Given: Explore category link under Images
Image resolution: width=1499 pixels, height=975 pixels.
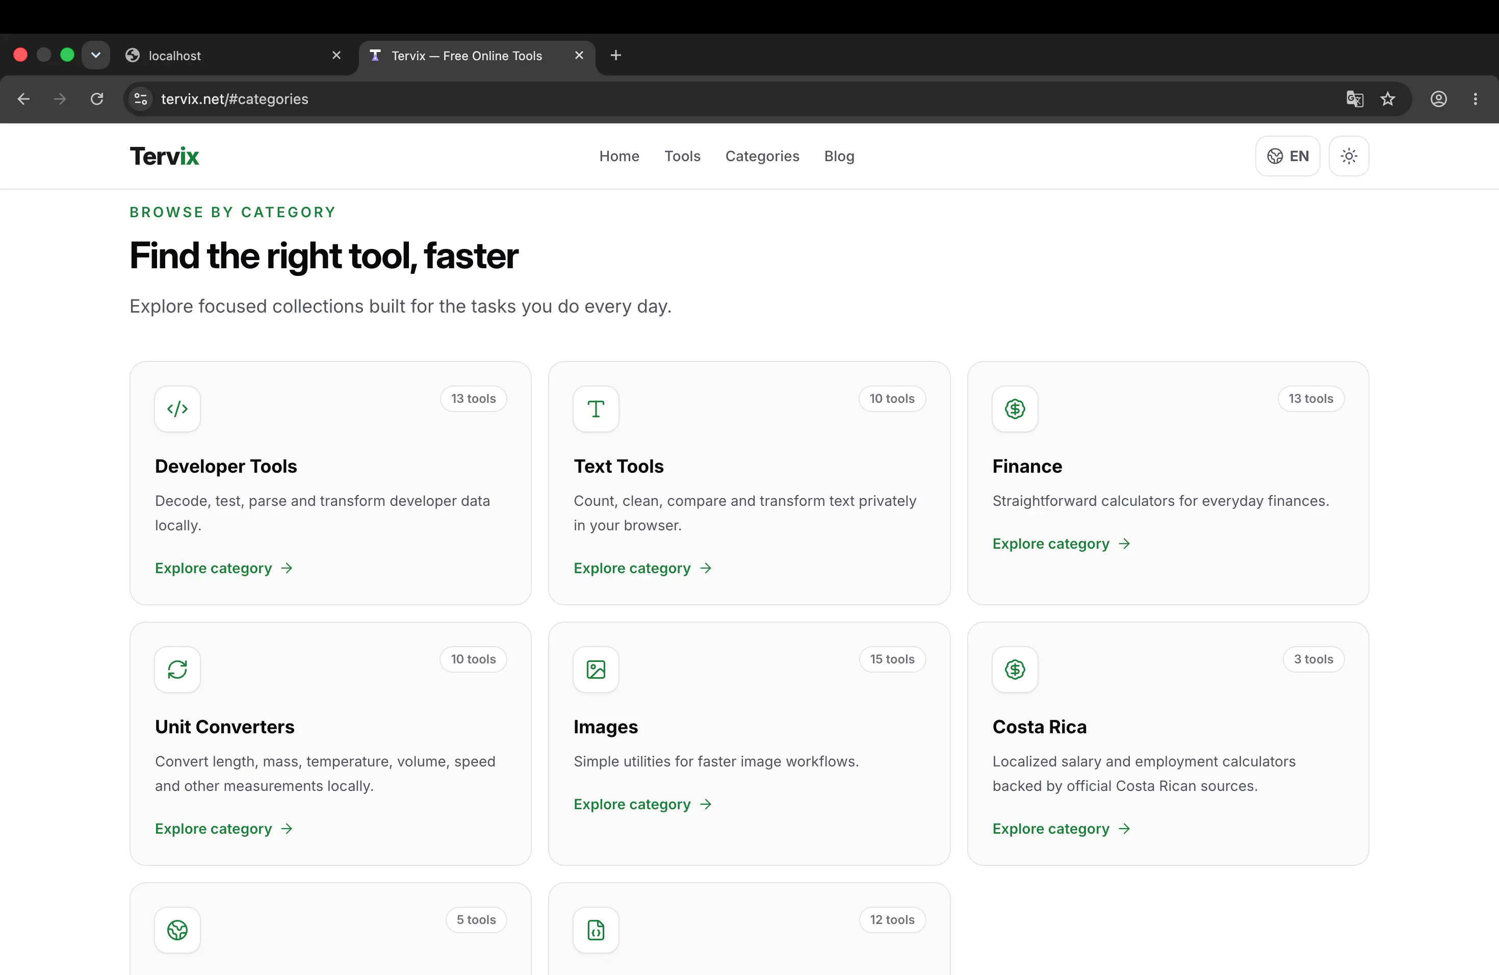Looking at the screenshot, I should pos(642,804).
